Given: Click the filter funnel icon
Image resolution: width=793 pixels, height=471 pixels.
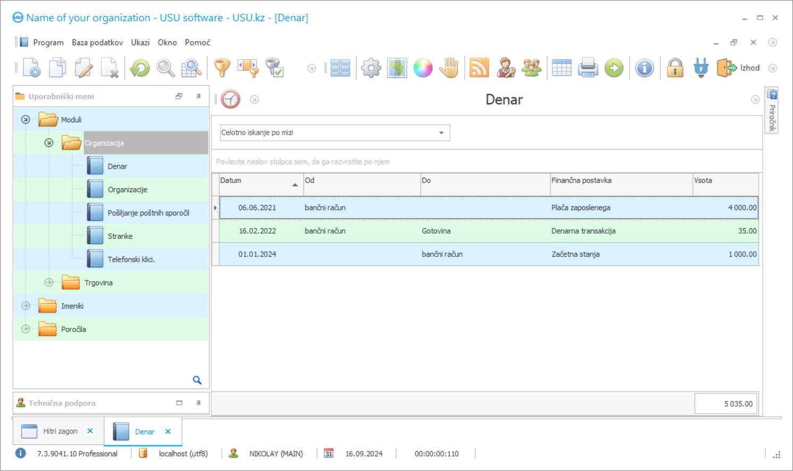Looking at the screenshot, I should click(222, 68).
